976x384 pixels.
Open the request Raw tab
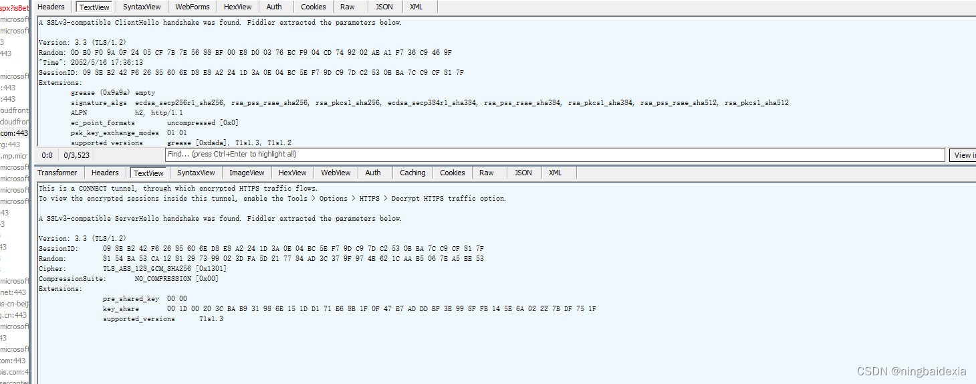[348, 7]
